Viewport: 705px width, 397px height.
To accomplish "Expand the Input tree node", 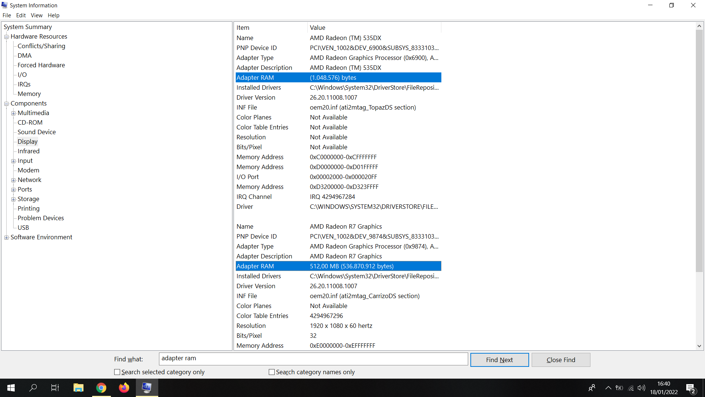I will (x=13, y=161).
